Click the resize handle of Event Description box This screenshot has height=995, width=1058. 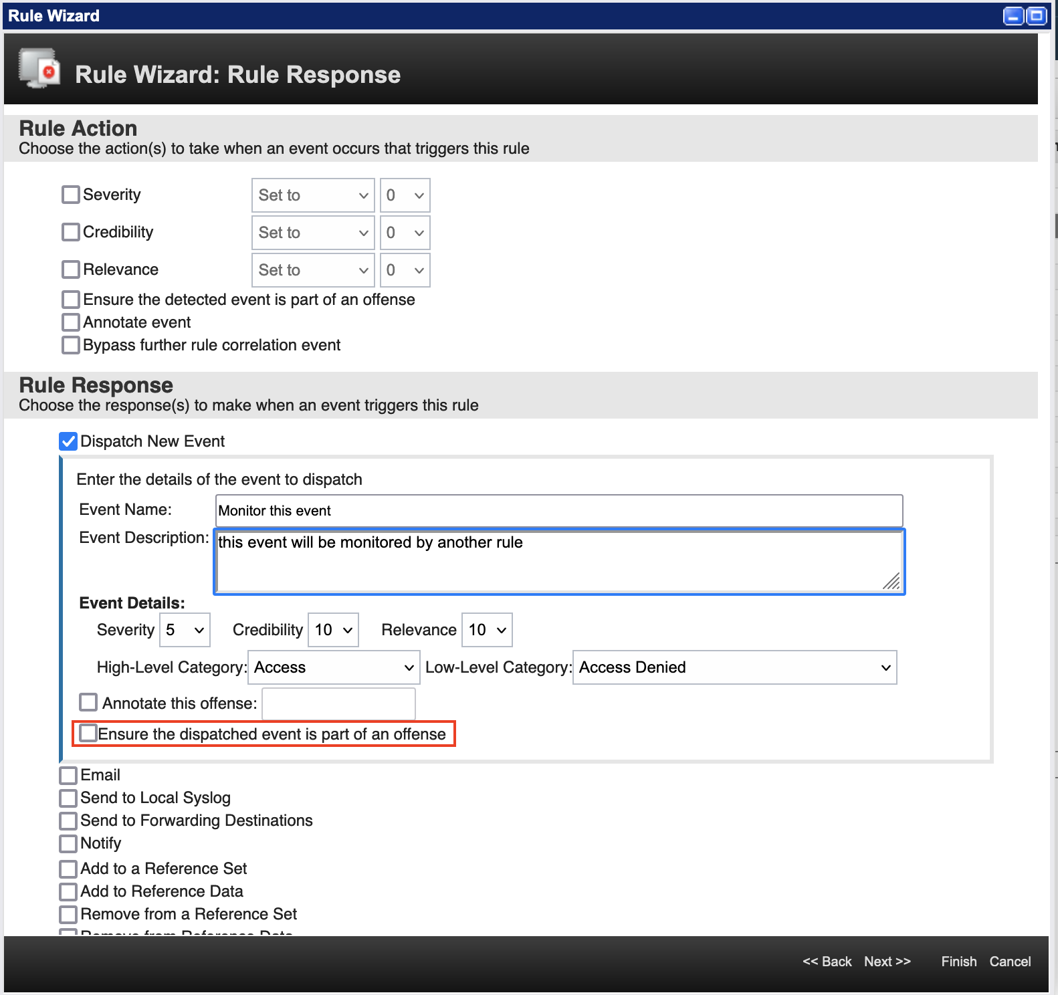891,581
